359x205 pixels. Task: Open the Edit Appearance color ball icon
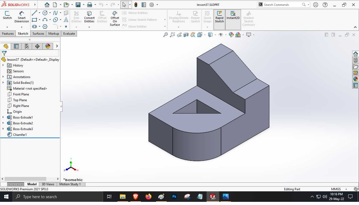pos(231,35)
